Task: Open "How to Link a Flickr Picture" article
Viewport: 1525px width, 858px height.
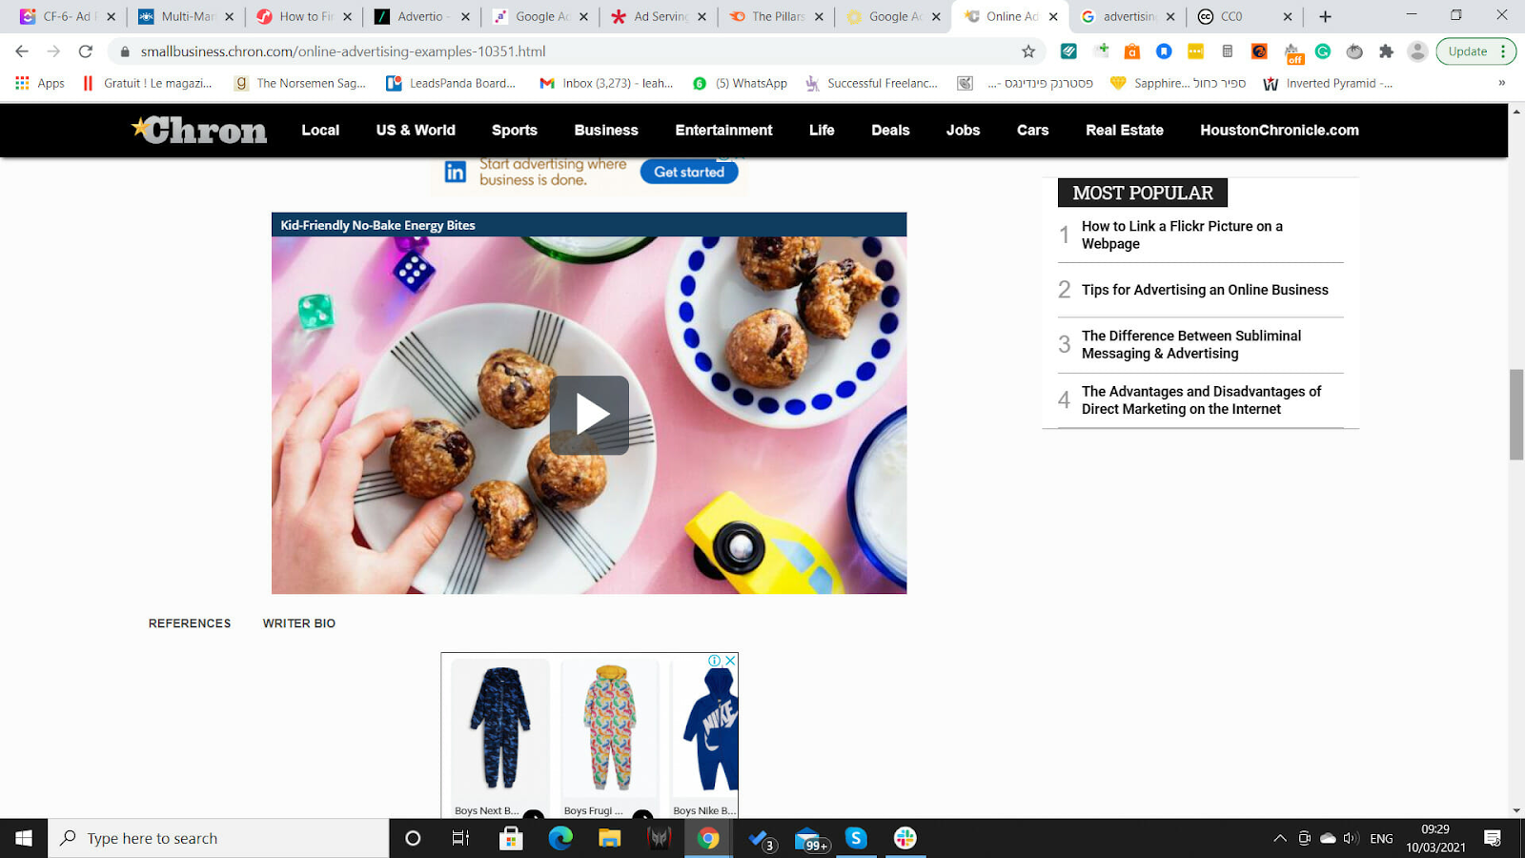Action: pyautogui.click(x=1182, y=235)
